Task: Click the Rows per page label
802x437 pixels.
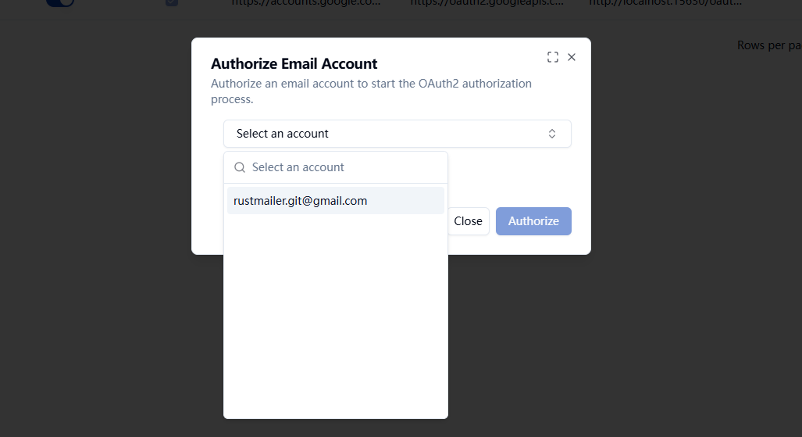Action: tap(769, 45)
